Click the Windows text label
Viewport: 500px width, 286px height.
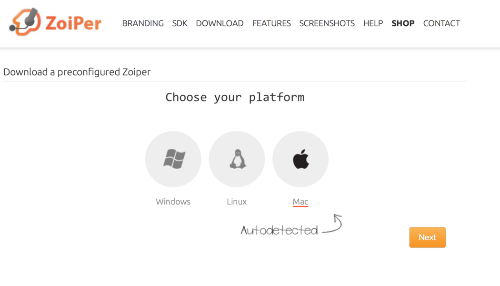173,202
